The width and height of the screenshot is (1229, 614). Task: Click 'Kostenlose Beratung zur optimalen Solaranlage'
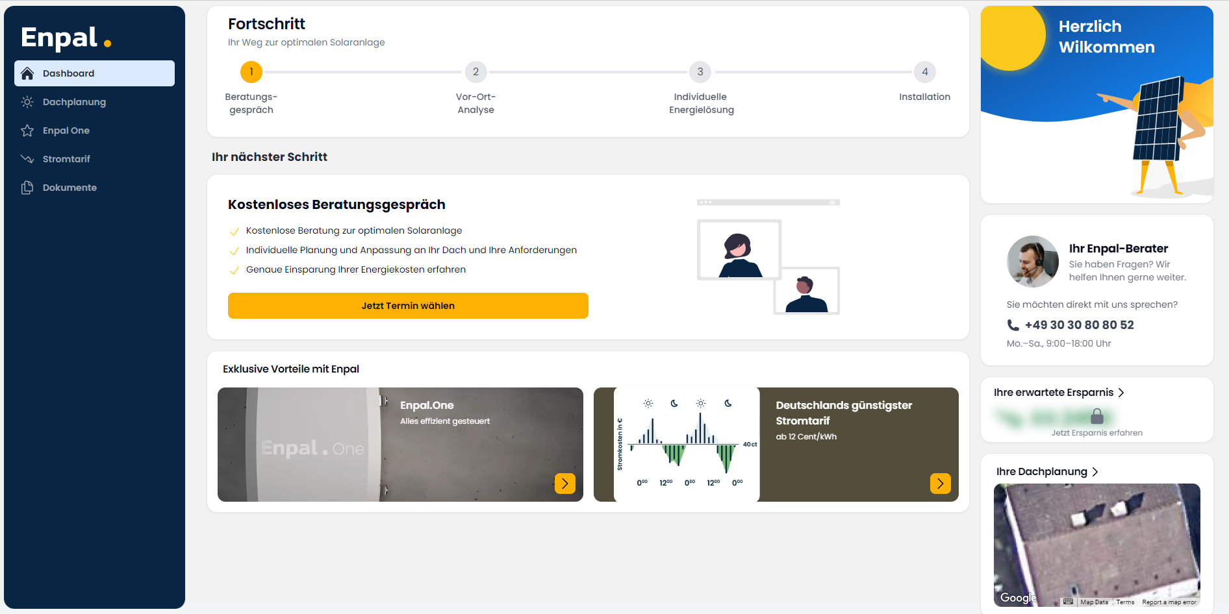pos(354,230)
